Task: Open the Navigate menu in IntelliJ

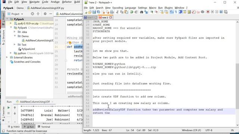Action: pos(34,2)
